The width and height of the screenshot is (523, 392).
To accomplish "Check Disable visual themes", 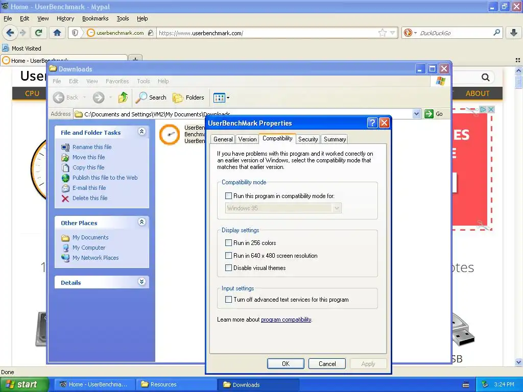I will pyautogui.click(x=228, y=267).
